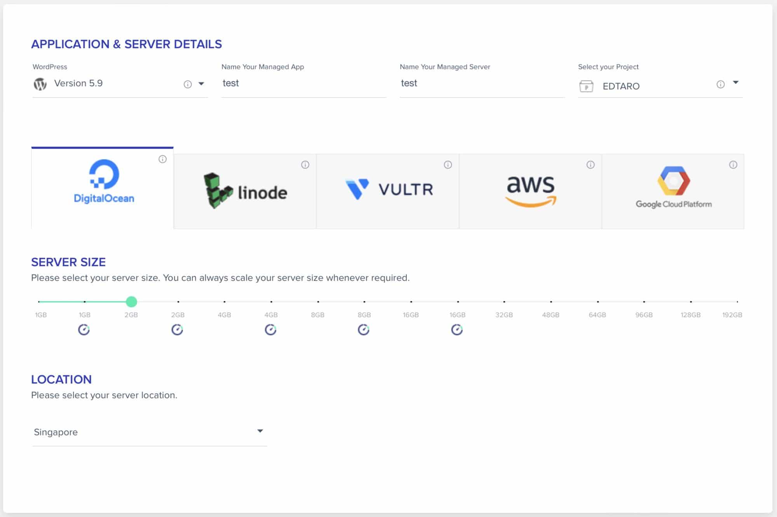The width and height of the screenshot is (777, 517).
Task: Click premium gauge icon under second 16GB
Action: pos(457,330)
